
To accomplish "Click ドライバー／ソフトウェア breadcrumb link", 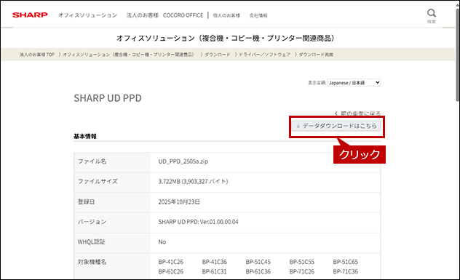I will point(264,55).
